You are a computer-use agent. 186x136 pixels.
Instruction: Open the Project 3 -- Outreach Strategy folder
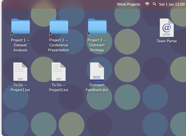coord(97,27)
